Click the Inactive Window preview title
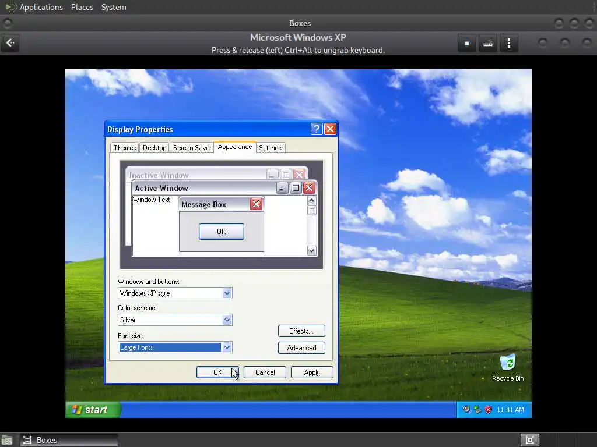Screen dimensions: 597x447 pos(159,175)
